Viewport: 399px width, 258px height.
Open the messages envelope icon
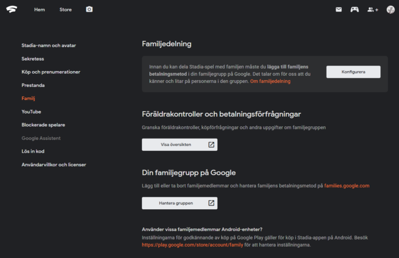point(338,10)
